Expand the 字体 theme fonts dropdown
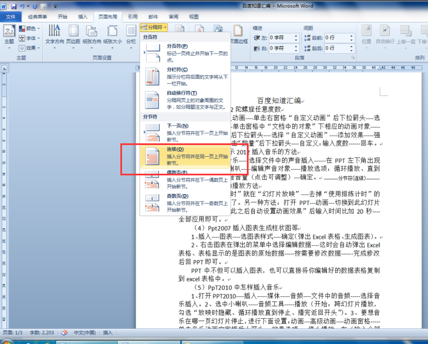Image resolution: width=428 pixels, height=344 pixels. pos(29,38)
